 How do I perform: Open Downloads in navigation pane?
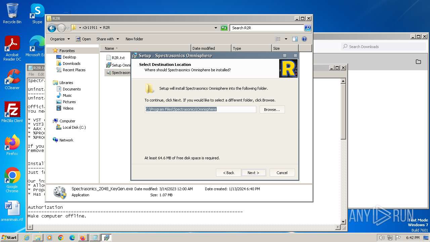tap(72, 64)
